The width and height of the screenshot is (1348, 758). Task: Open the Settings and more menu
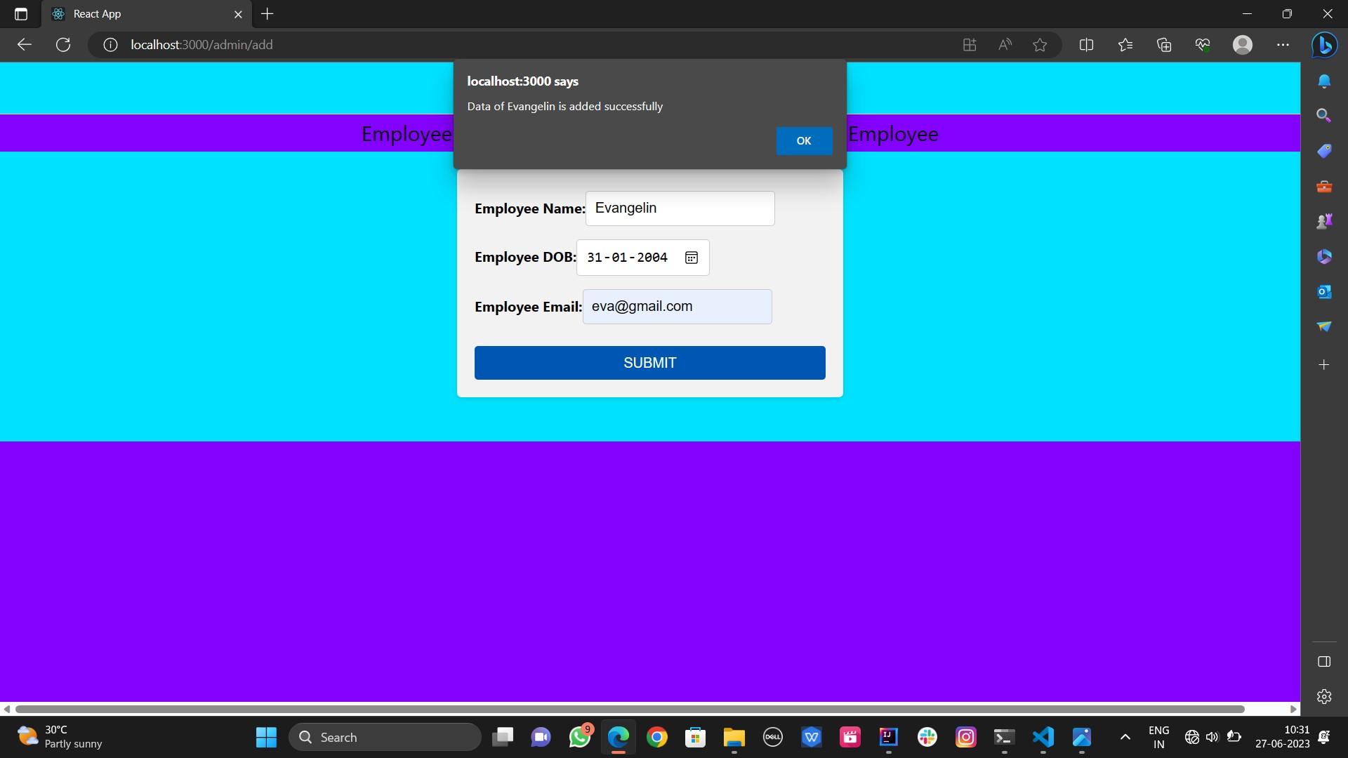[x=1283, y=44]
